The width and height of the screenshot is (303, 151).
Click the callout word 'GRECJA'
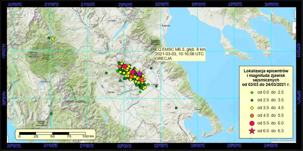point(164,59)
